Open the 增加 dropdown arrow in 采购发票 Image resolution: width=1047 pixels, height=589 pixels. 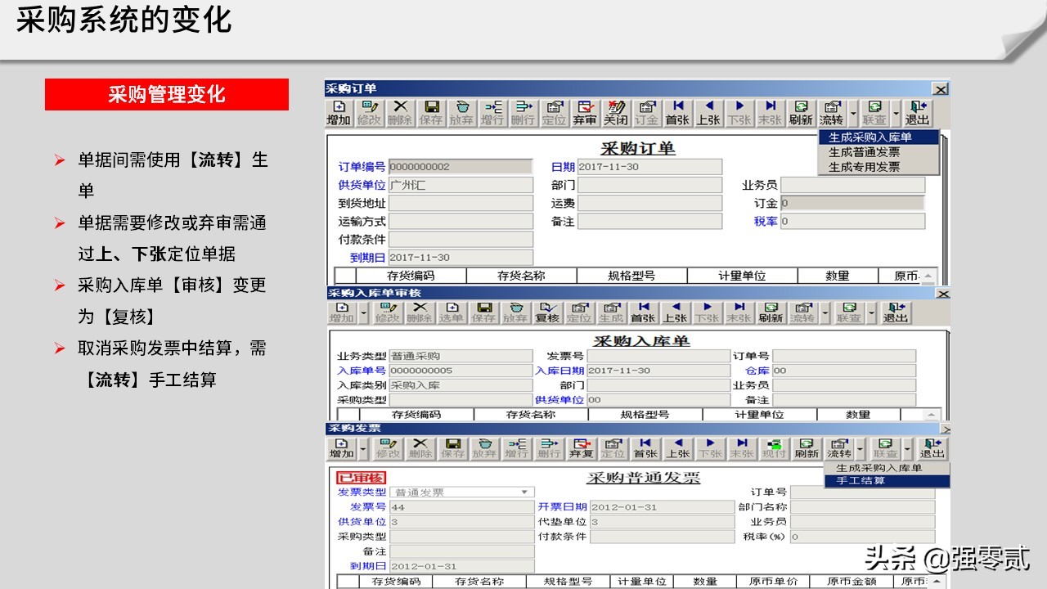click(362, 448)
